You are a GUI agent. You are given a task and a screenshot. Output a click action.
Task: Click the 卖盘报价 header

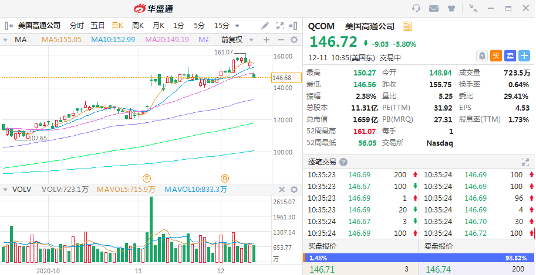[439, 246]
